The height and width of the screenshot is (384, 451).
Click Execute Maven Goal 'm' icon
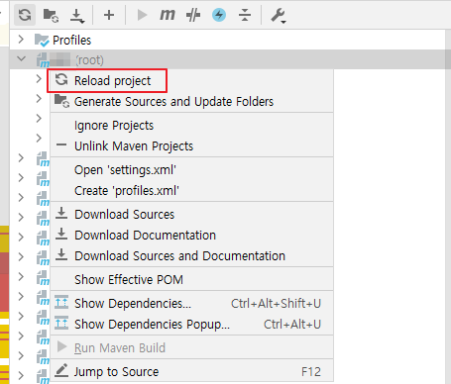[x=168, y=15]
